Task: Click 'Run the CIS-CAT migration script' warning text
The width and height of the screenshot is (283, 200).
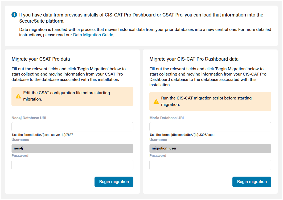Action: tap(206, 101)
